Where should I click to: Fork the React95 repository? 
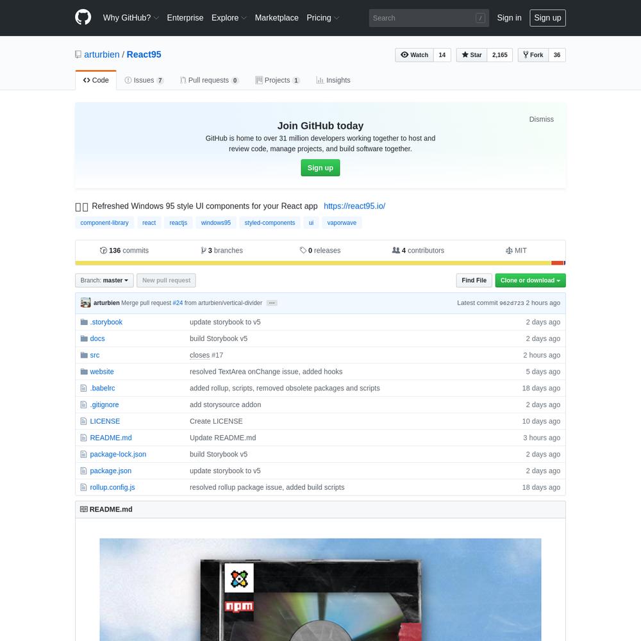tap(533, 55)
